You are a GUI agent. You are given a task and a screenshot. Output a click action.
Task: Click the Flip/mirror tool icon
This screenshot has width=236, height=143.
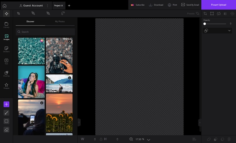point(219,14)
